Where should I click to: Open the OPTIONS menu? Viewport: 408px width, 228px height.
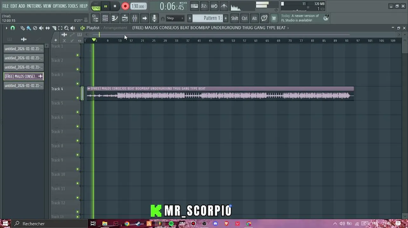click(x=59, y=6)
